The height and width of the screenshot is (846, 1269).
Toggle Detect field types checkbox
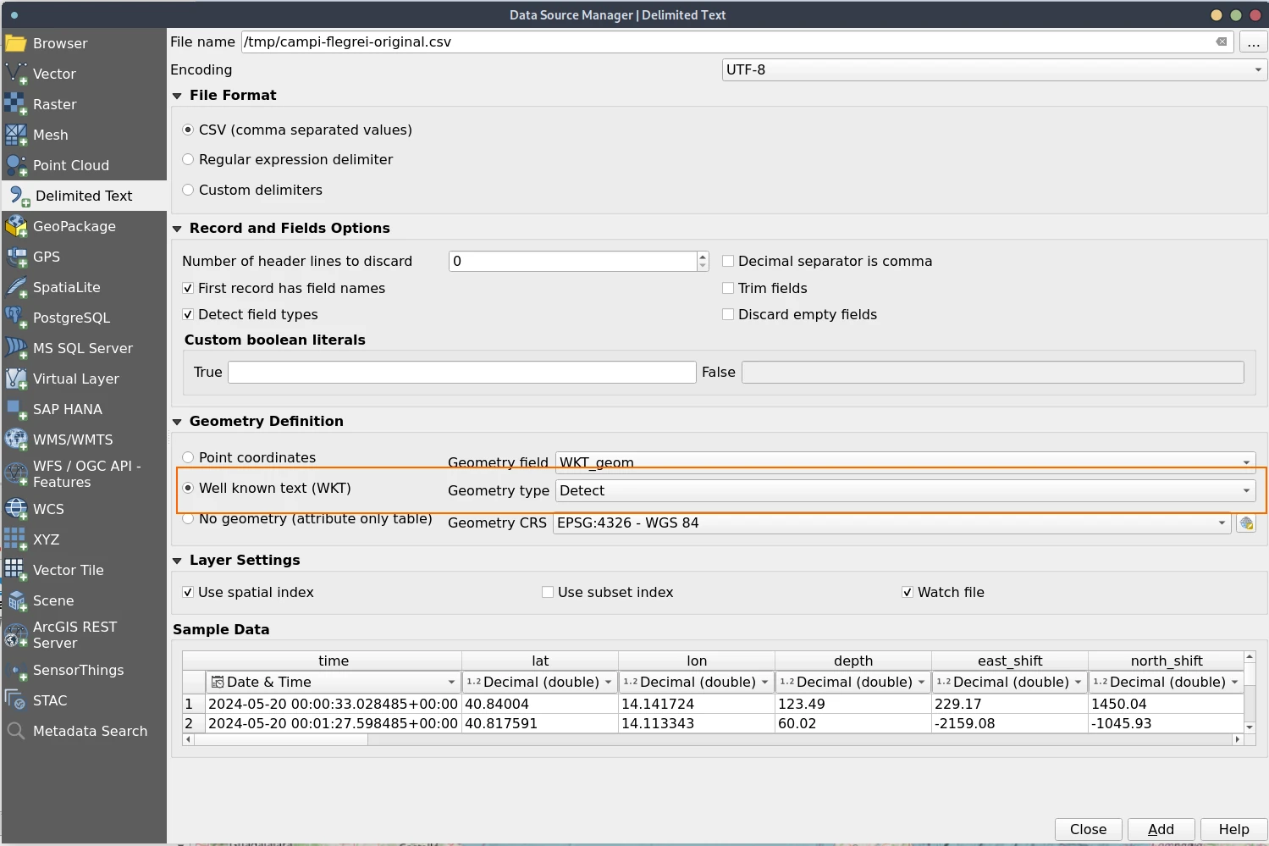(188, 314)
